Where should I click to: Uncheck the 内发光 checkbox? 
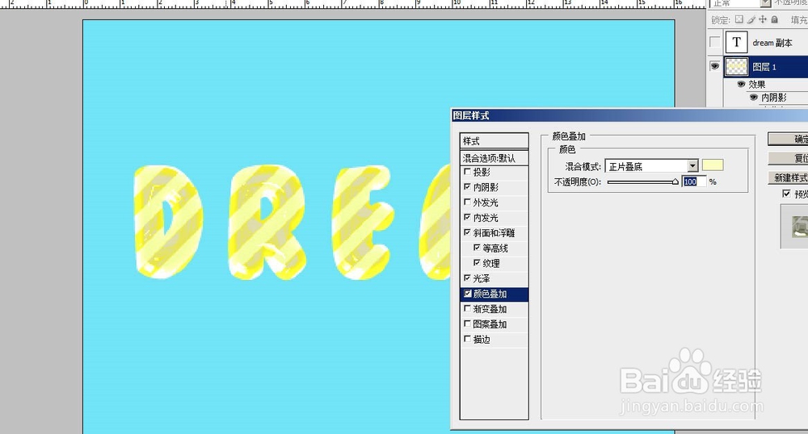click(467, 218)
